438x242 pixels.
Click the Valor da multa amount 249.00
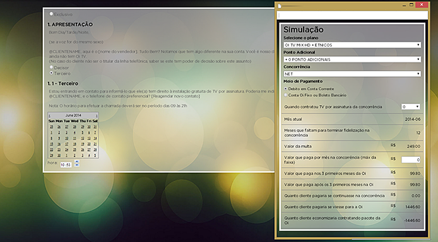click(413, 146)
